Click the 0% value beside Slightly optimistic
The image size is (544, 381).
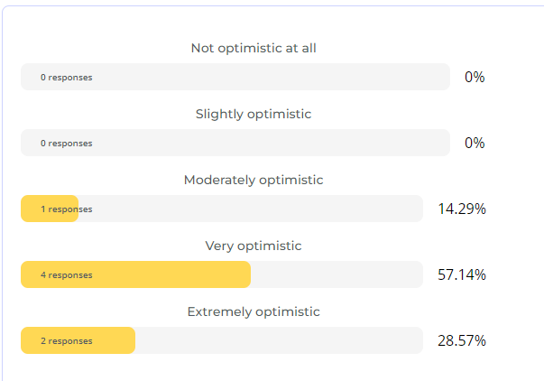(x=475, y=143)
